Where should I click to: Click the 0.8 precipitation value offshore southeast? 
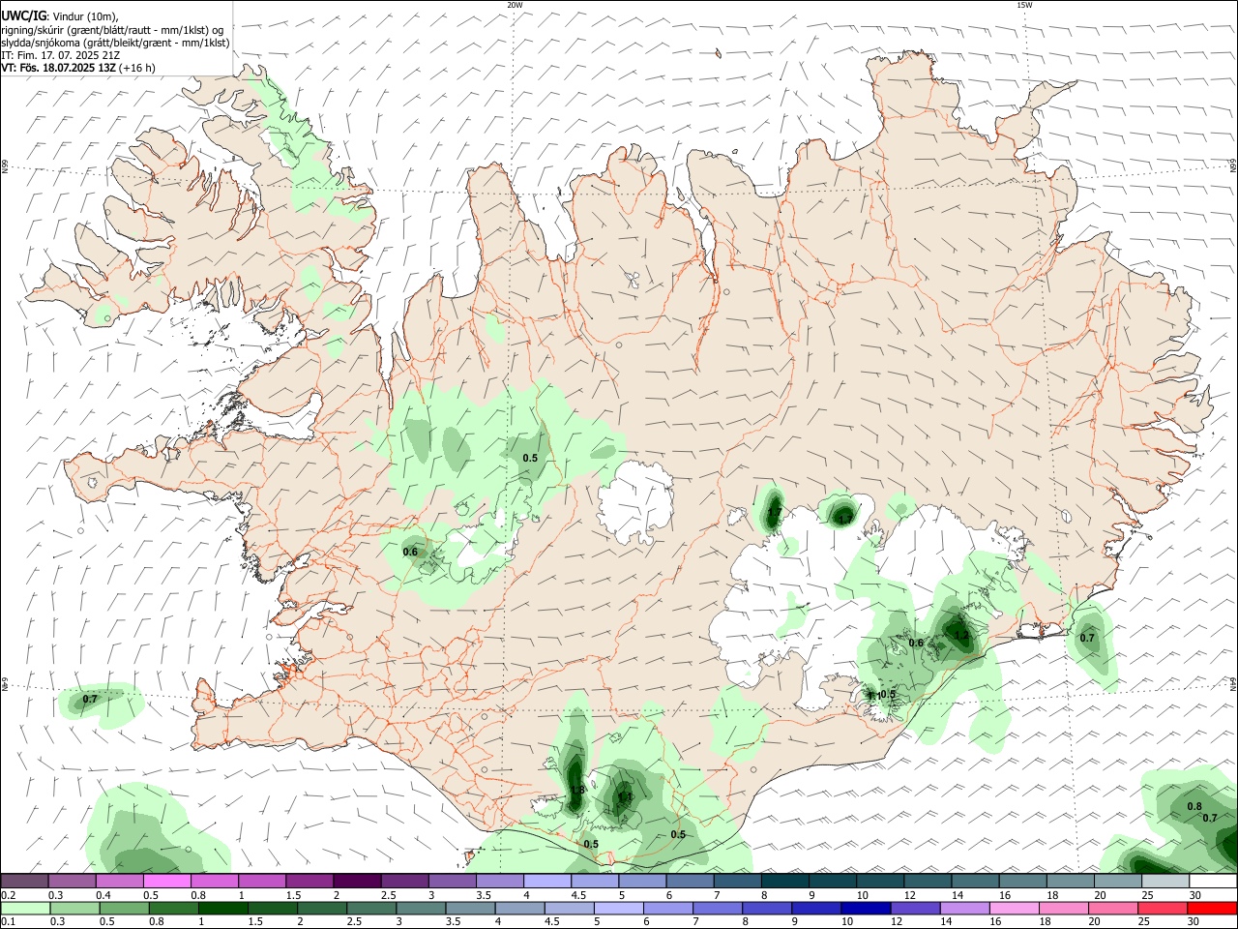click(x=1194, y=806)
